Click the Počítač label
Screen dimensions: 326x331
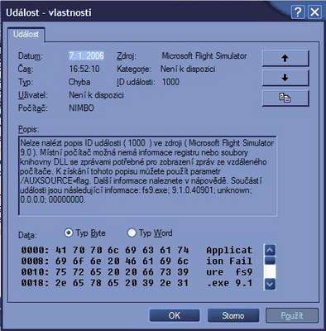[x=33, y=108]
